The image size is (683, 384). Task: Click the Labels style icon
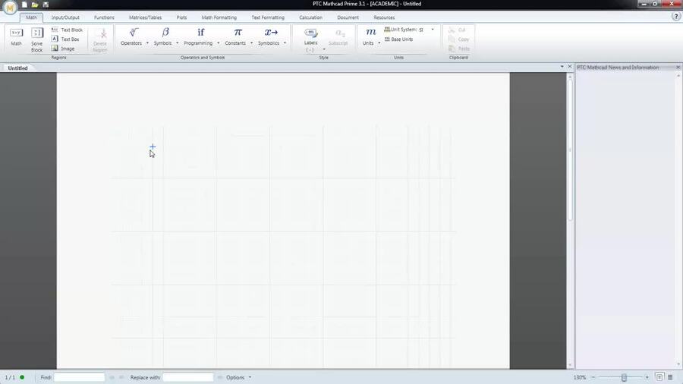coord(310,33)
